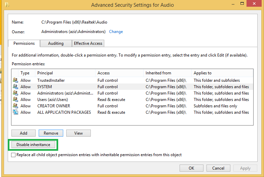Click the Users entry group icon
The height and width of the screenshot is (177, 264).
(15, 100)
